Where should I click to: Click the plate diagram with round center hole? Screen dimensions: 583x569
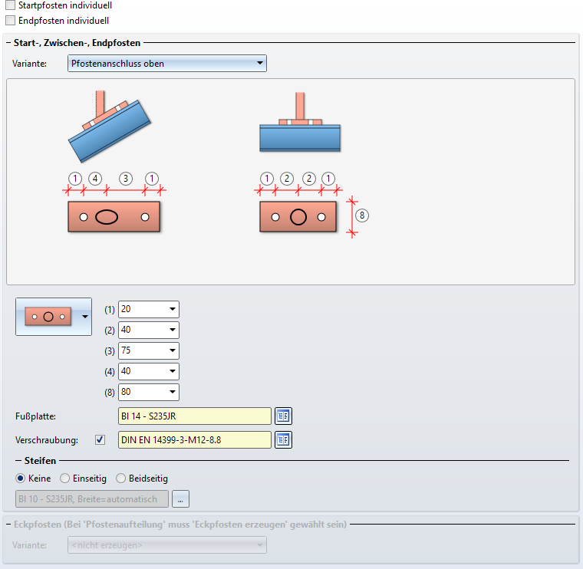click(298, 217)
